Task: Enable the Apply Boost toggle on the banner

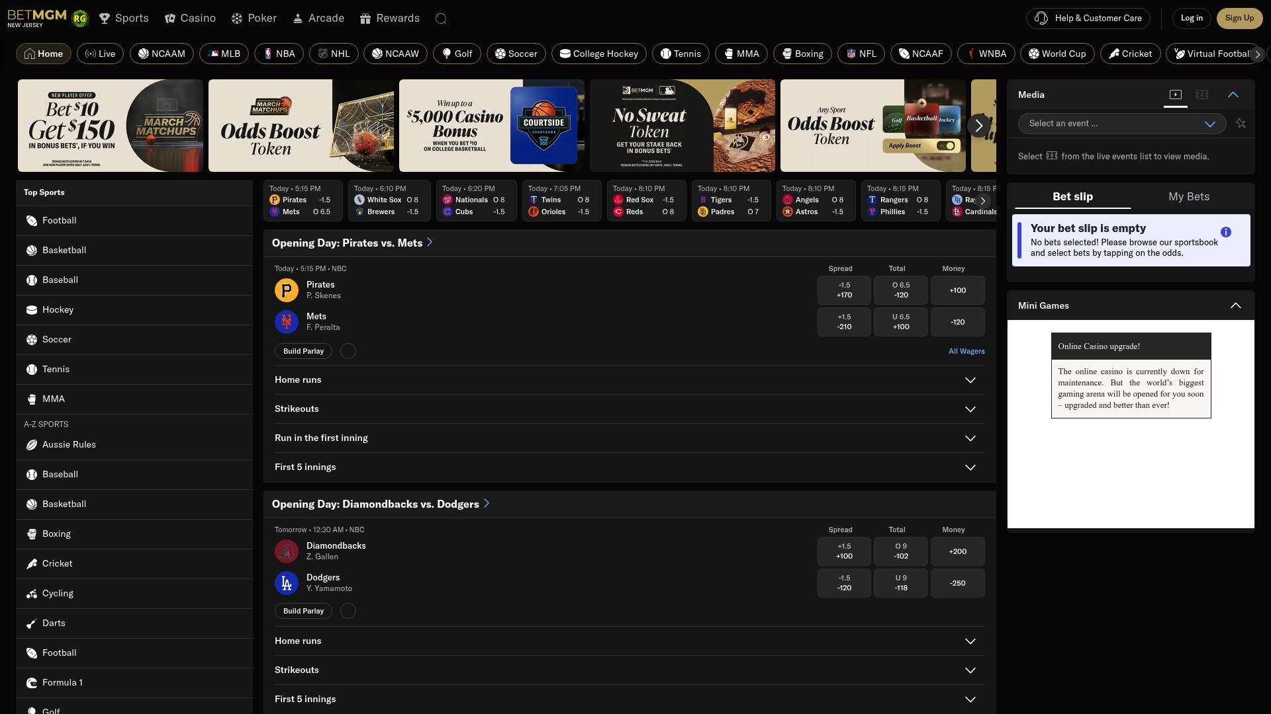Action: coord(946,145)
